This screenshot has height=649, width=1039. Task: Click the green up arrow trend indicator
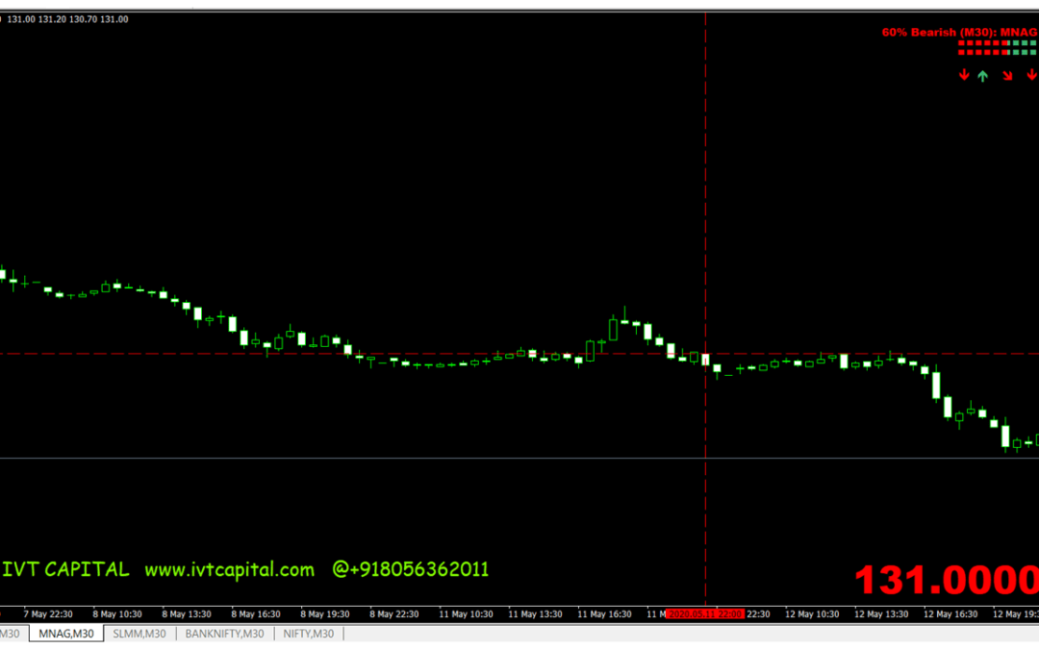coord(982,76)
